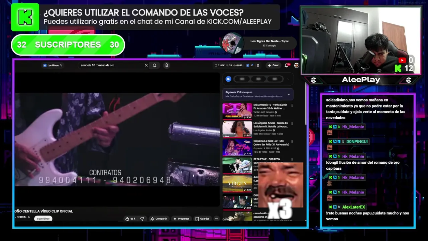This screenshot has width=428, height=241.
Task: Click the 'Crear' create button
Action: point(273,65)
